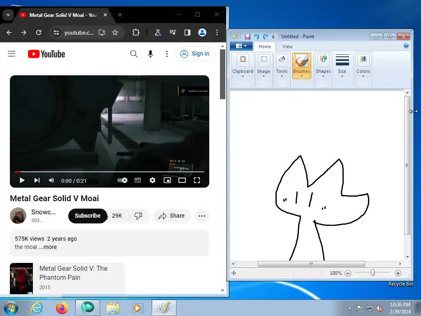The image size is (421, 316).
Task: Click the Clipboard paste icon in Paint
Action: [x=243, y=59]
